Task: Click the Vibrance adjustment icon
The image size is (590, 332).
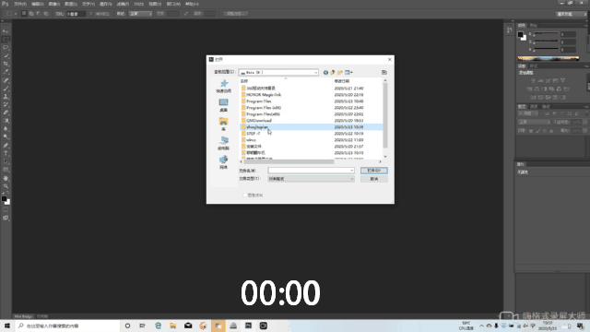Action: (563, 80)
